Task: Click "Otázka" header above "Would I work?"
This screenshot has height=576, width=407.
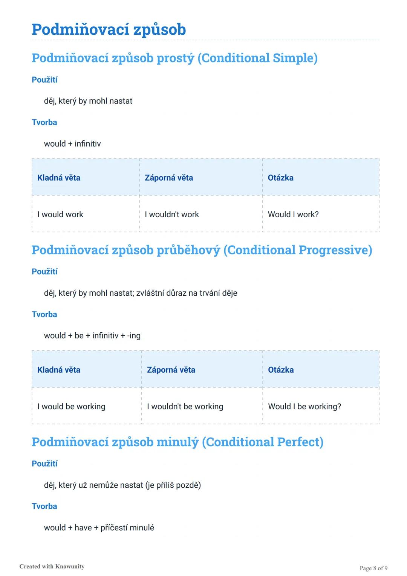Action: point(281,178)
